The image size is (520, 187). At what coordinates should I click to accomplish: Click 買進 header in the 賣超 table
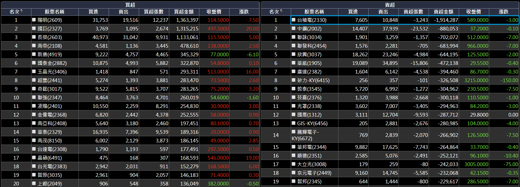[x=353, y=12]
